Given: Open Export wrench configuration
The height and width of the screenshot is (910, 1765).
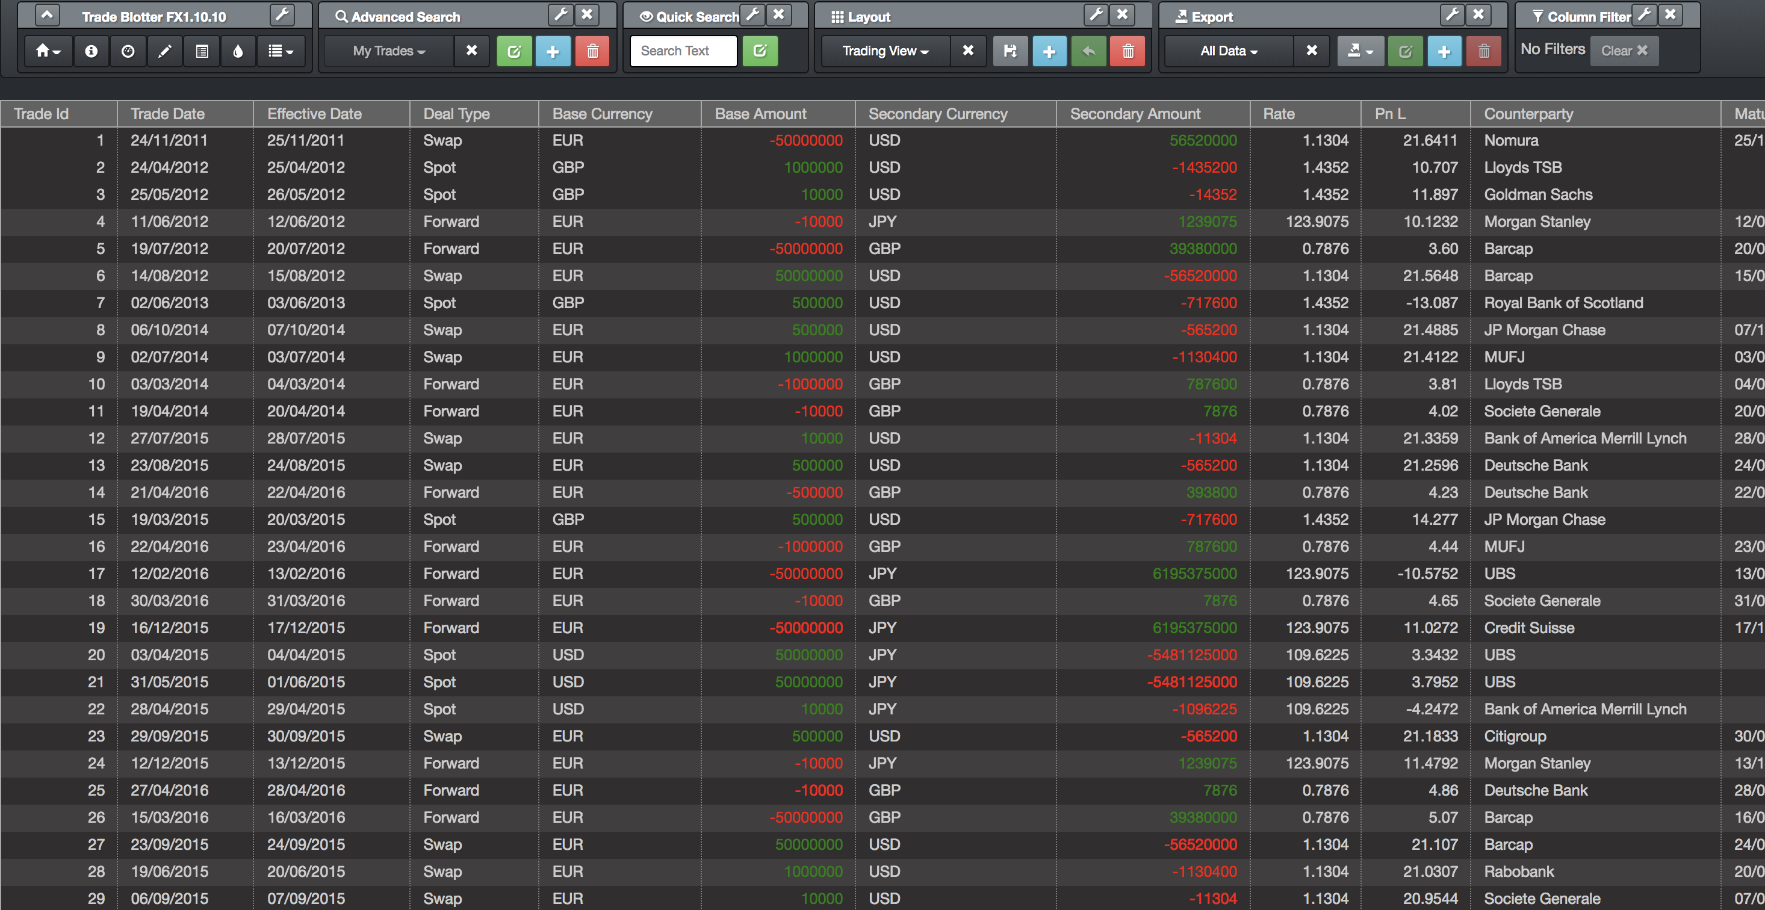Looking at the screenshot, I should point(1452,15).
